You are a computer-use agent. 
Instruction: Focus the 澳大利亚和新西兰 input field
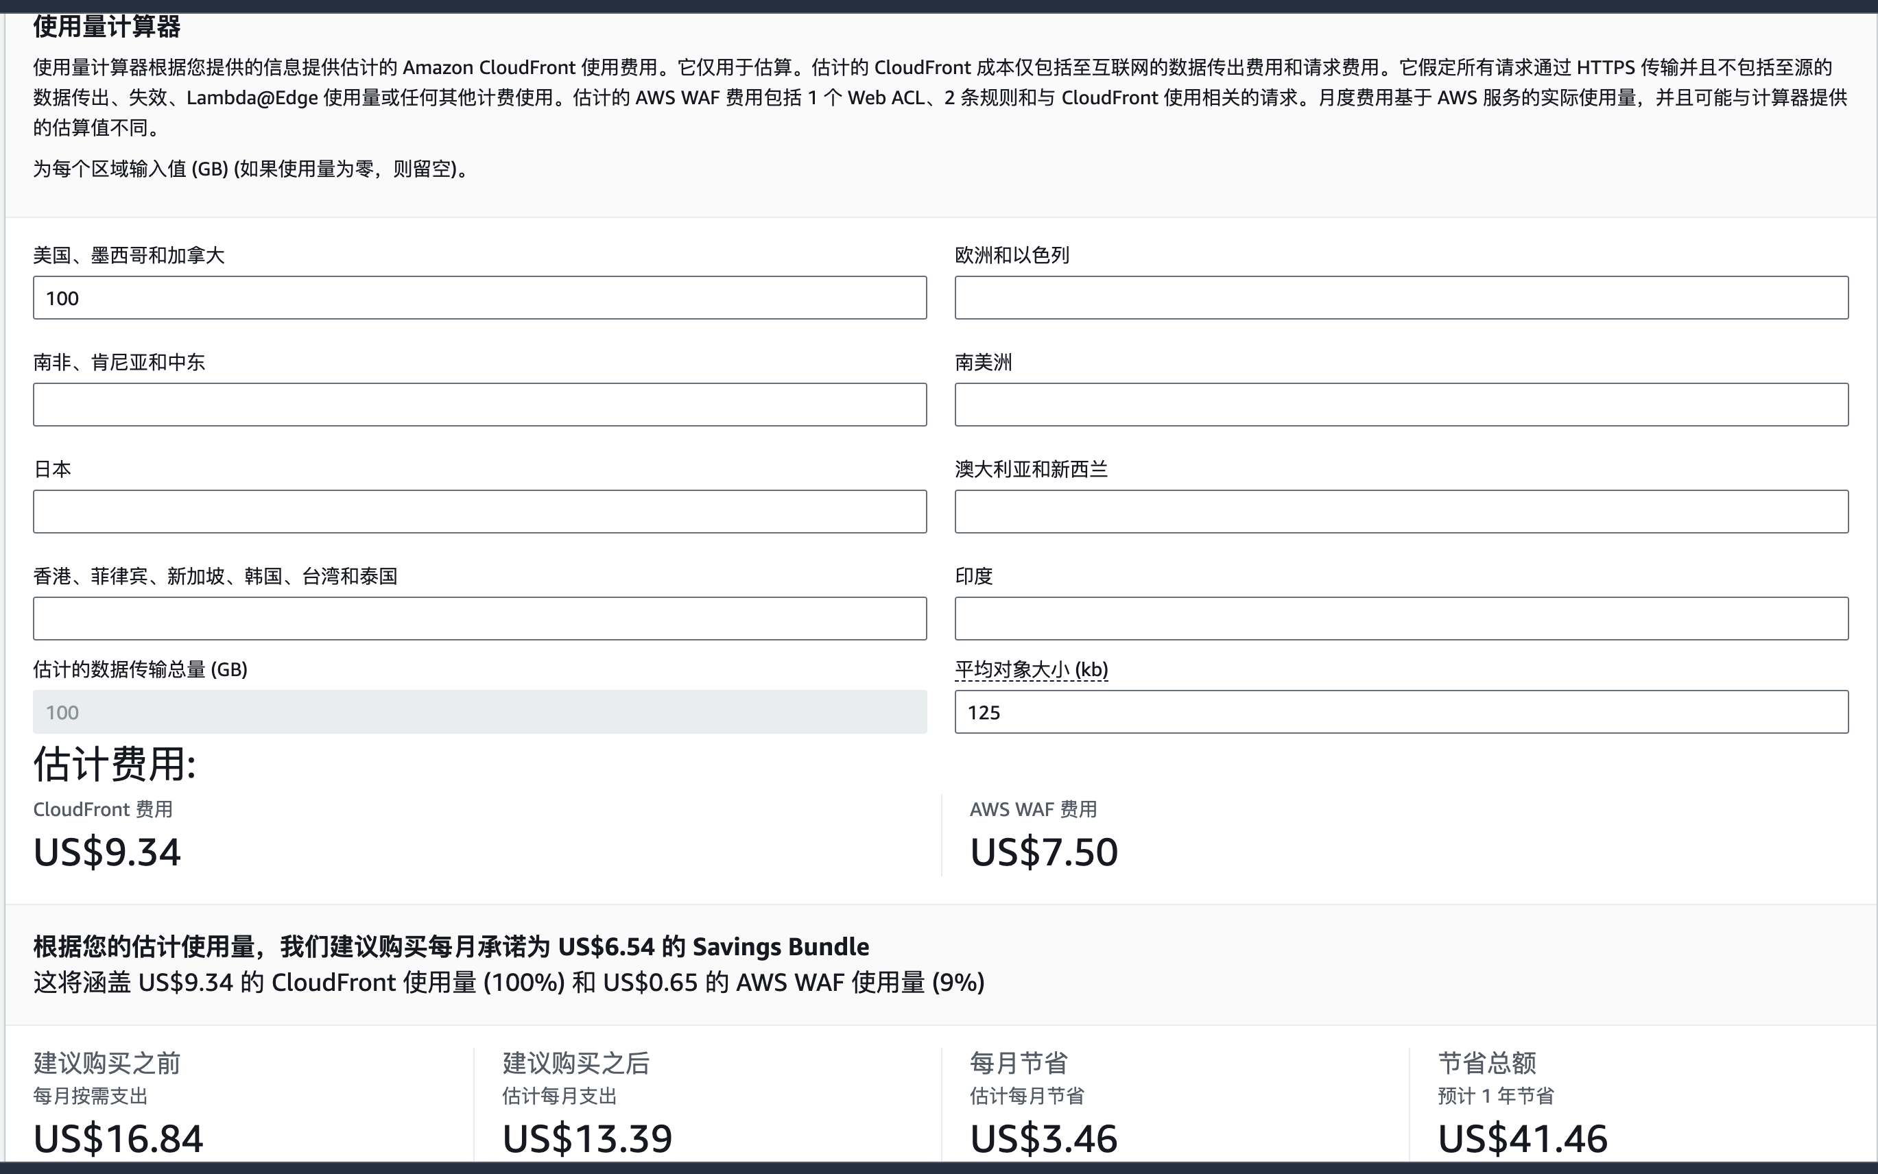tap(1401, 512)
